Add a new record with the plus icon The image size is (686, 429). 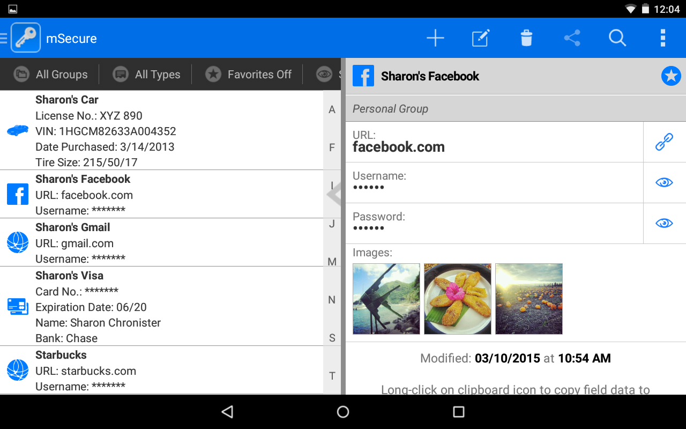(x=436, y=38)
